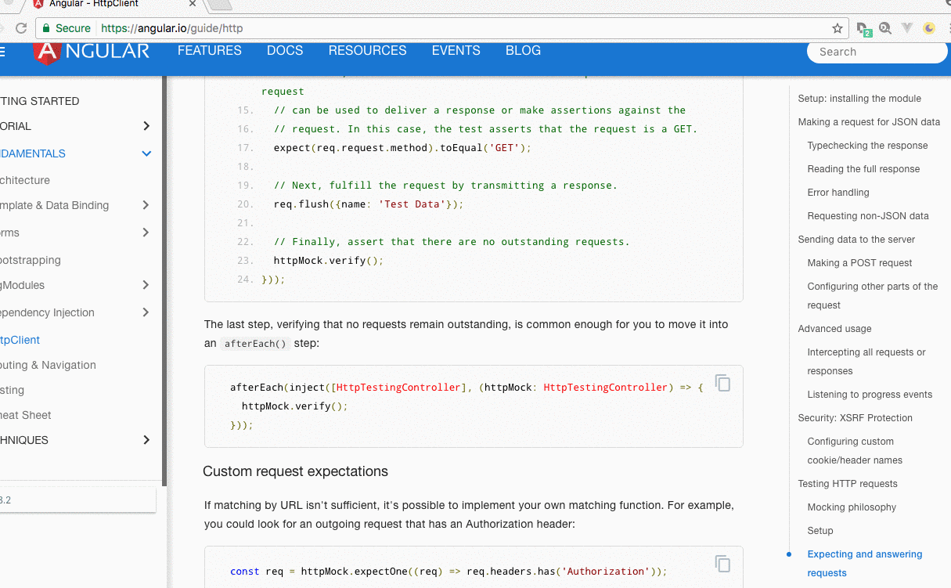
Task: Expand the Forms section chevron
Action: coord(146,233)
